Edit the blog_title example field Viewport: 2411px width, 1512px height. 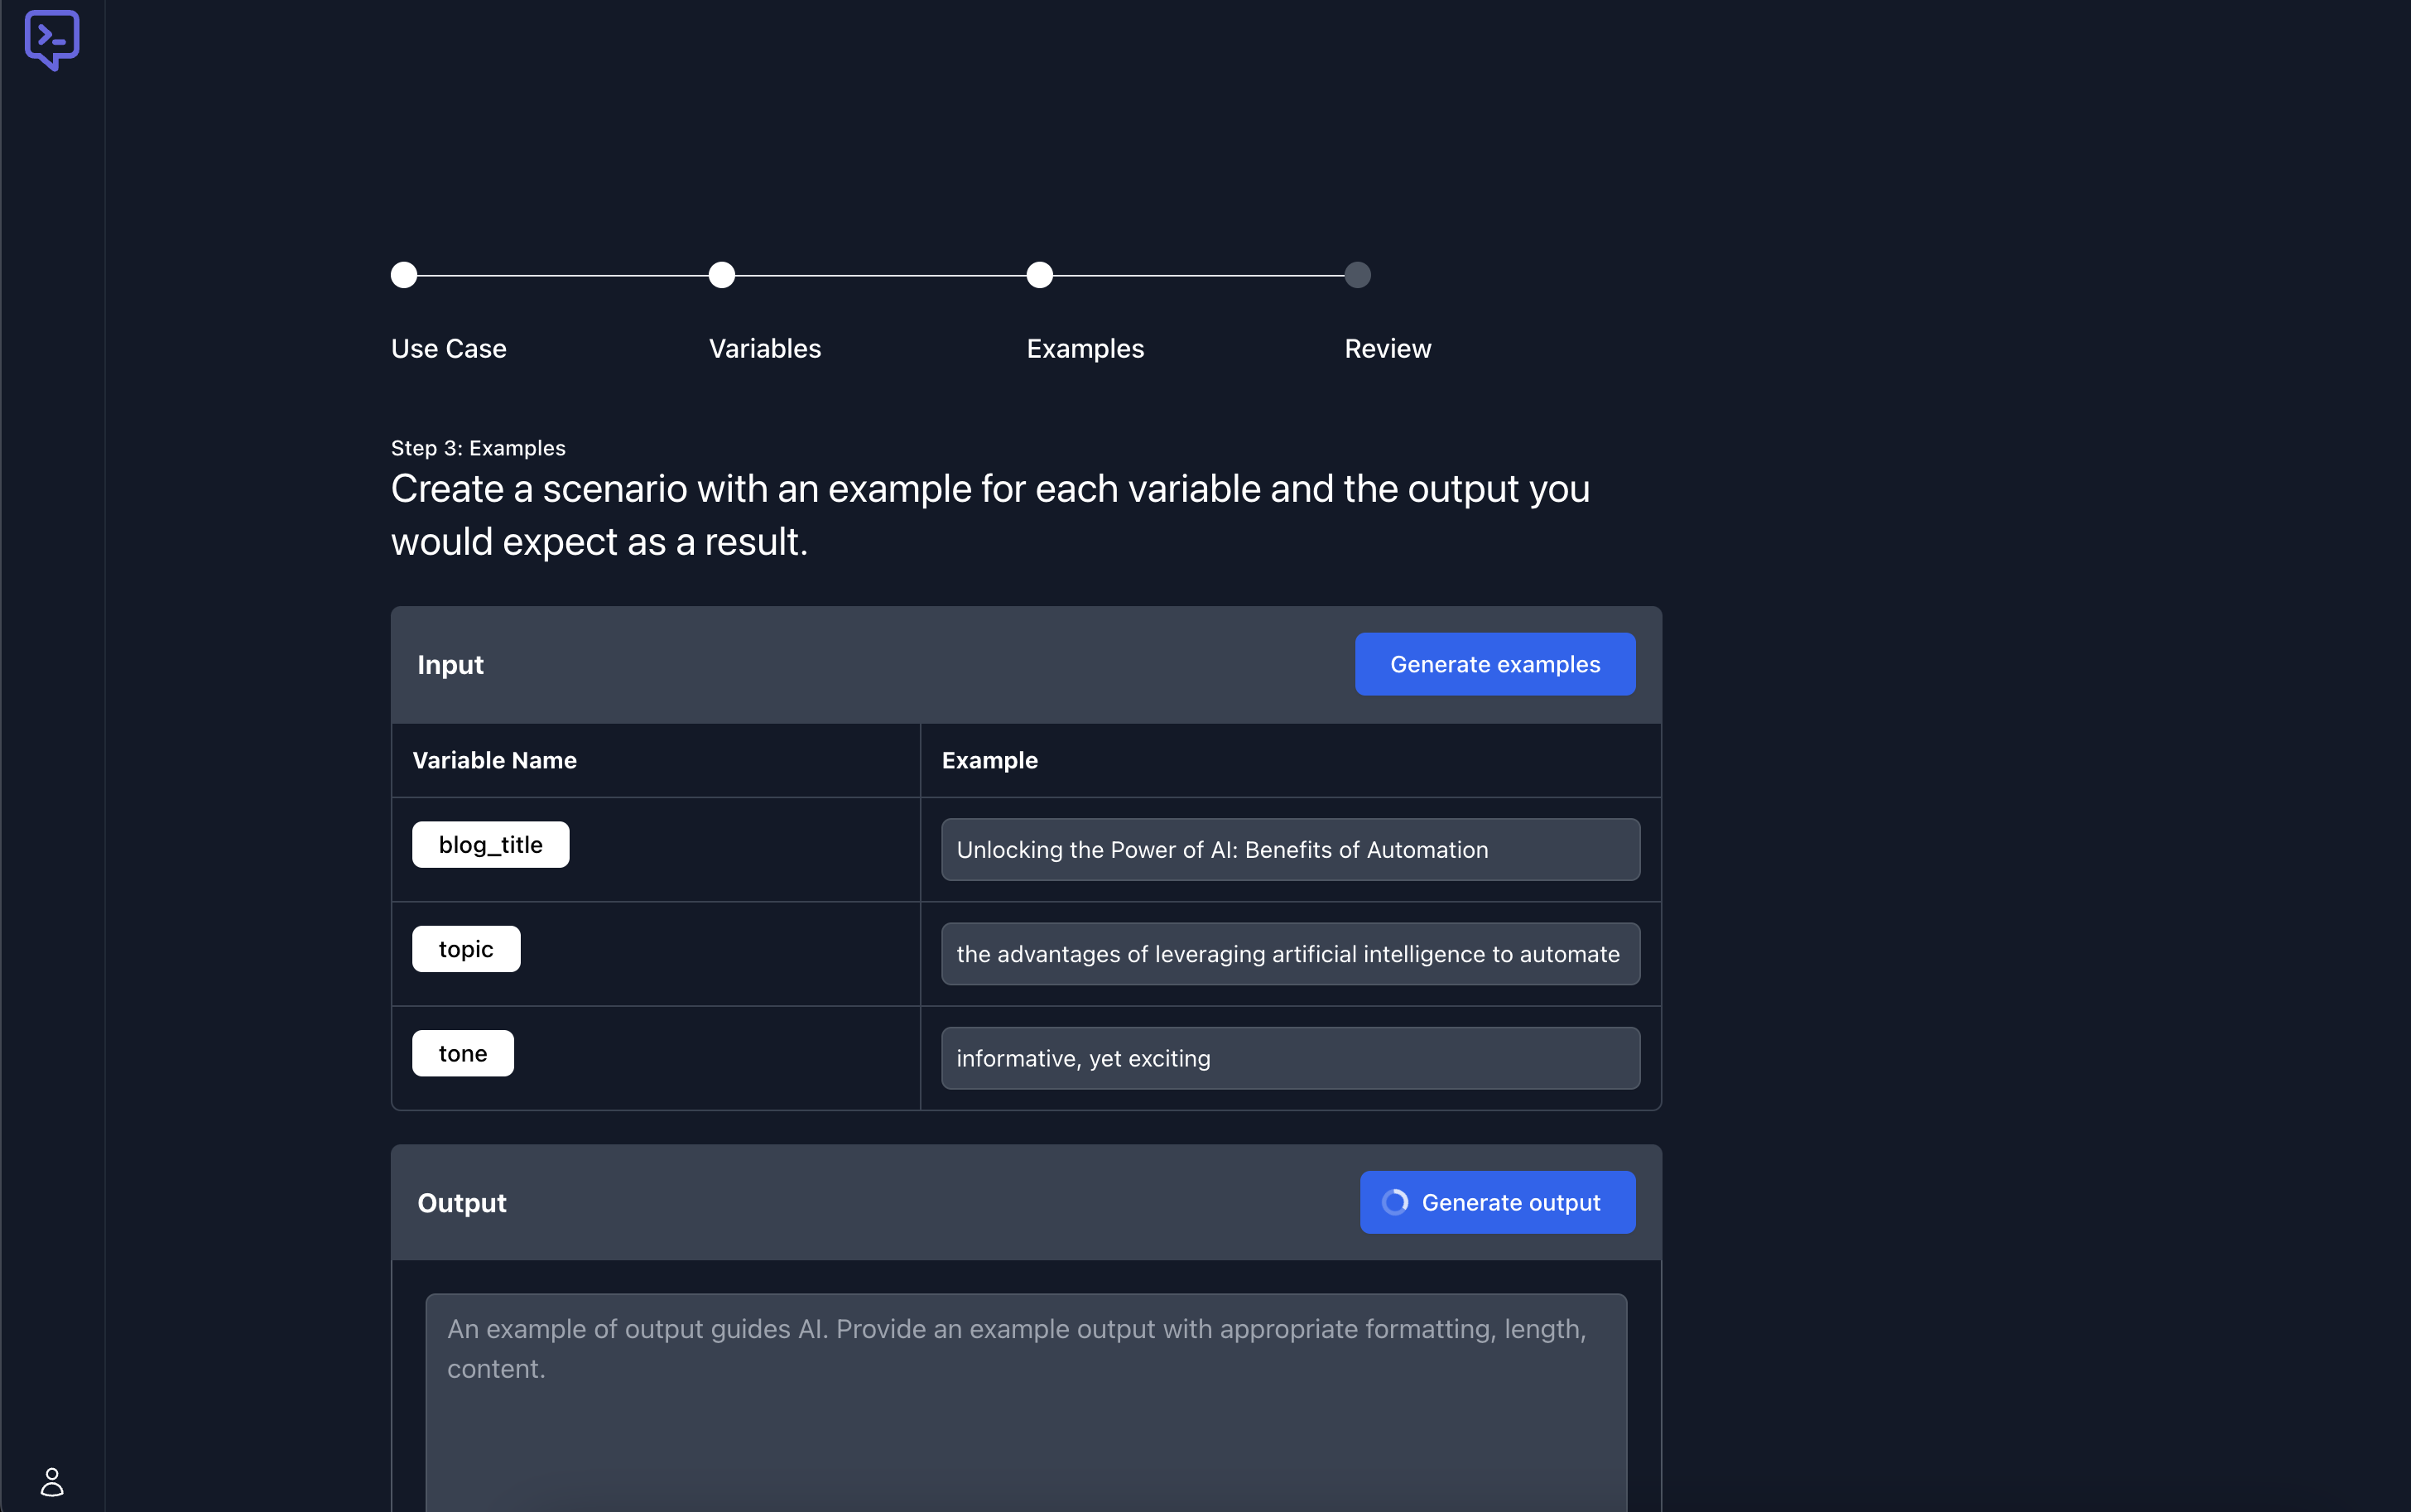[1289, 850]
